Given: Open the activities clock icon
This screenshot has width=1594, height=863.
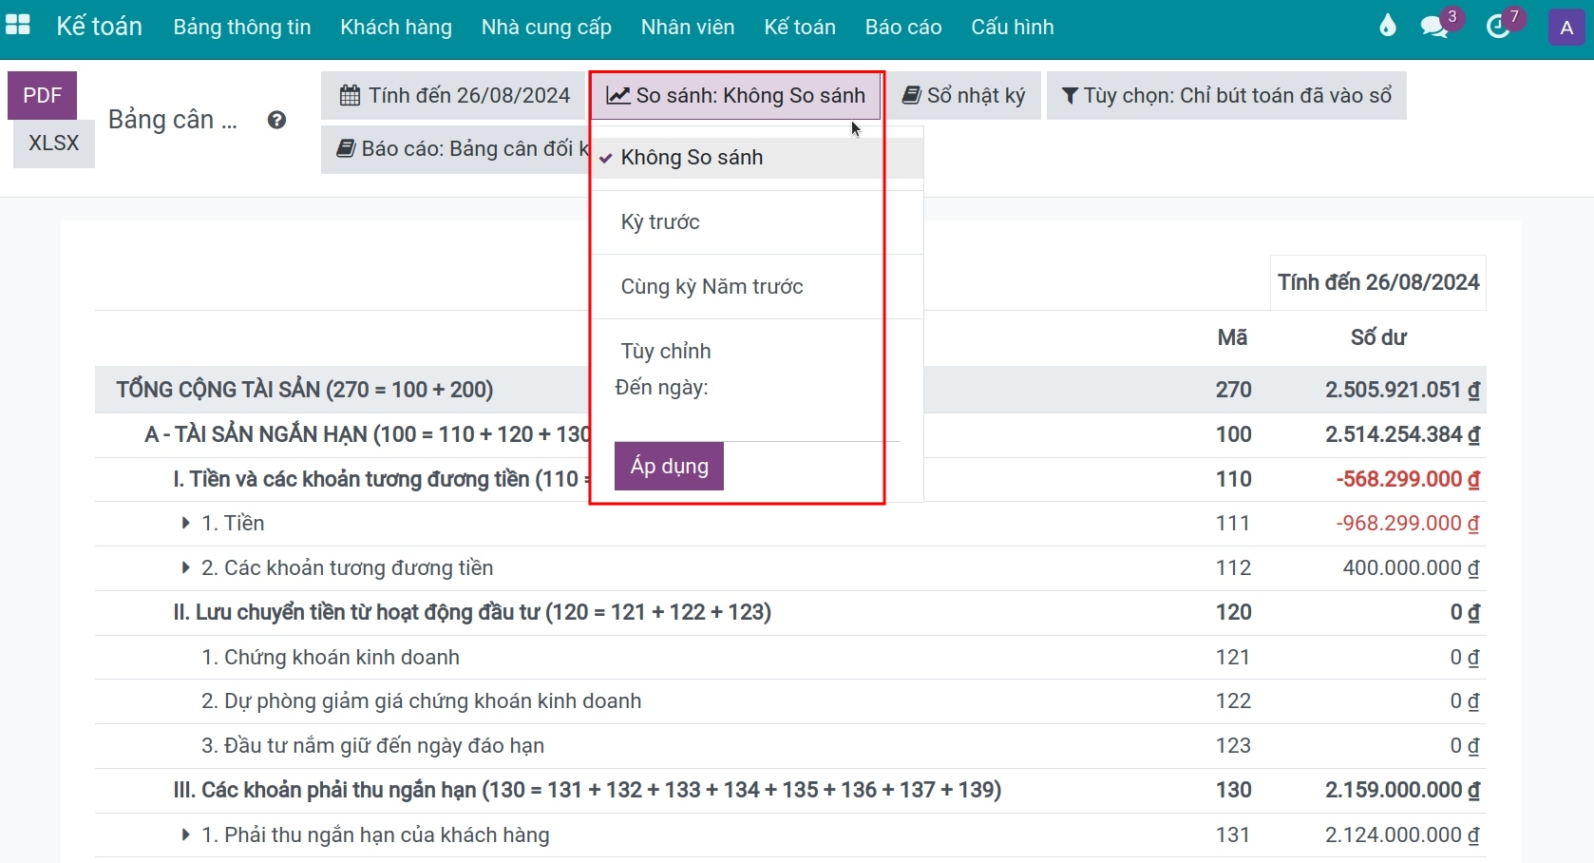Looking at the screenshot, I should tap(1499, 27).
